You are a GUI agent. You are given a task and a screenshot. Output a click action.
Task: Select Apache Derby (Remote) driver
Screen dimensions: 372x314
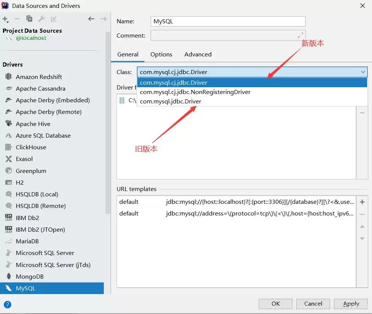(52, 112)
